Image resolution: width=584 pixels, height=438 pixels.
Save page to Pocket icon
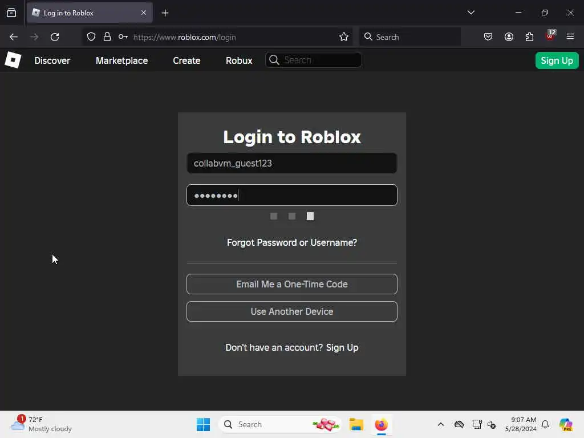pyautogui.click(x=488, y=37)
